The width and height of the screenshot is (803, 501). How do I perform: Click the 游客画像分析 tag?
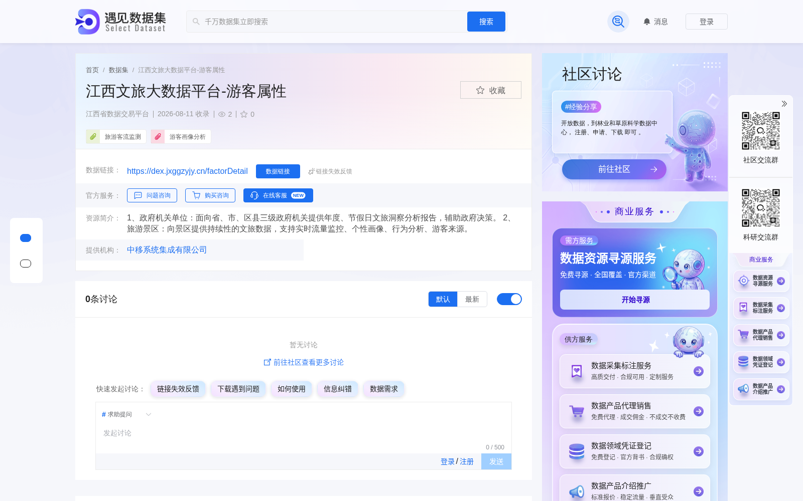coord(181,136)
